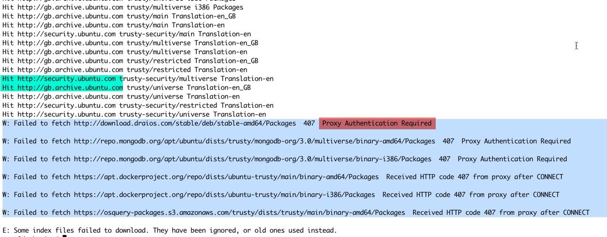Click the dockerproject binary-amd64 Packages URL
Screen dimensions: 607x237
(226, 177)
